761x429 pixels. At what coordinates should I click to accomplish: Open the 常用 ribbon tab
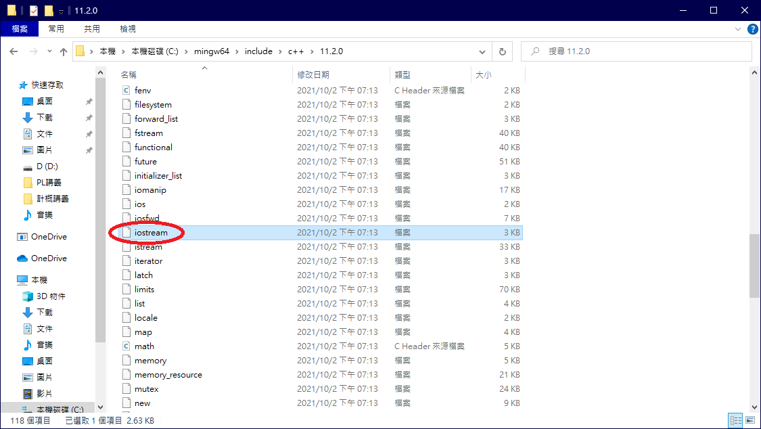point(56,29)
